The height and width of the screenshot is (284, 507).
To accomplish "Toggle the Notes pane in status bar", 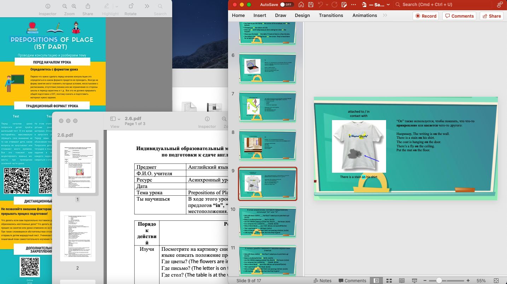I will point(322,280).
